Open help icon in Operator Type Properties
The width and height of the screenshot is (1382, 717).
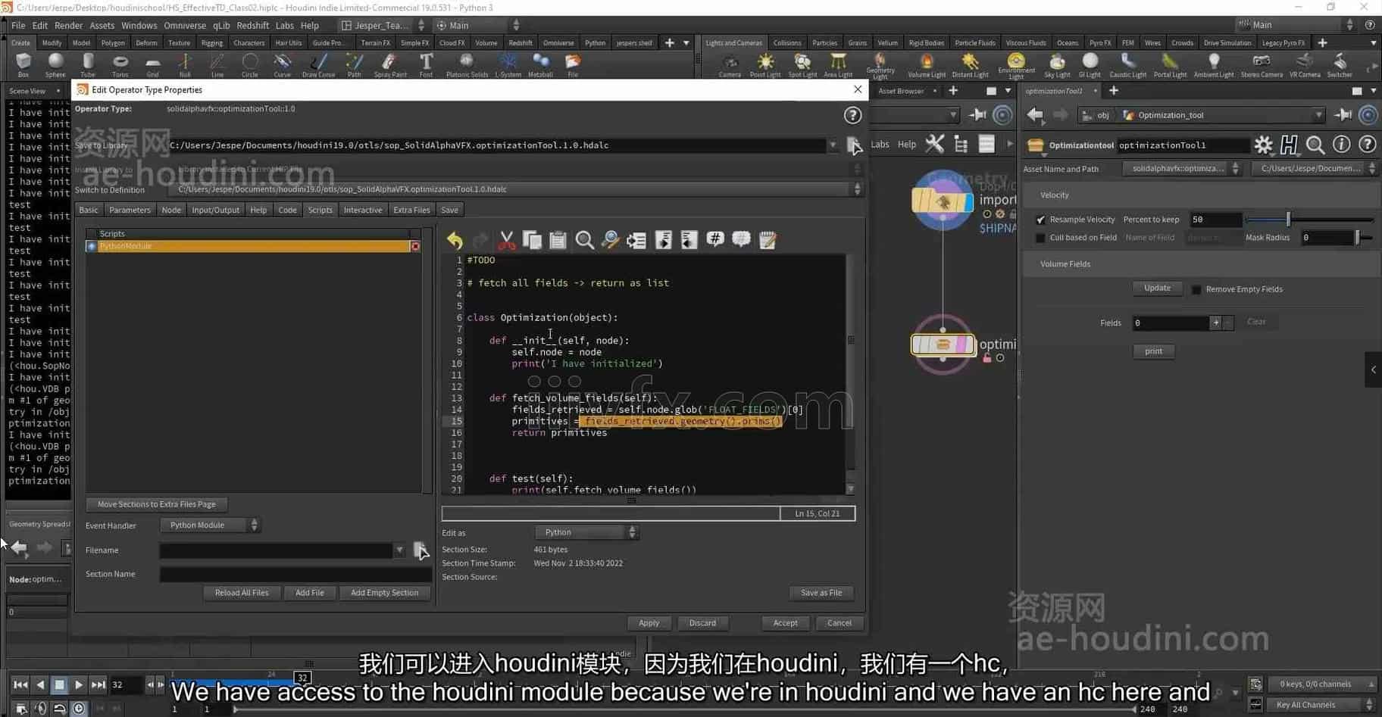(x=852, y=115)
